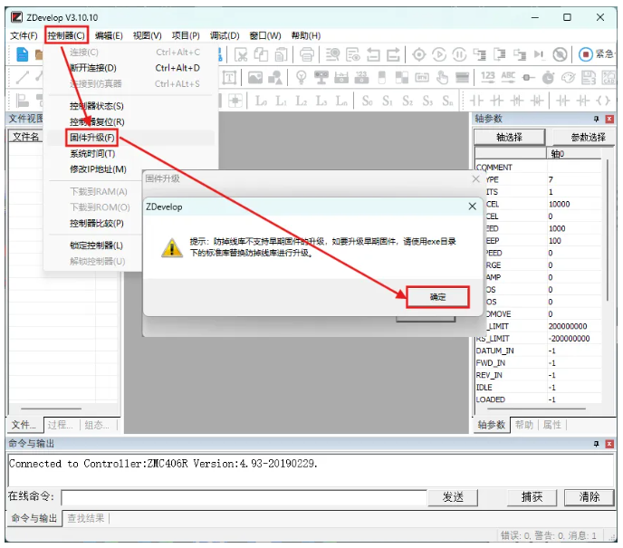
Task: Click the red emergency stop button icon
Action: (585, 54)
